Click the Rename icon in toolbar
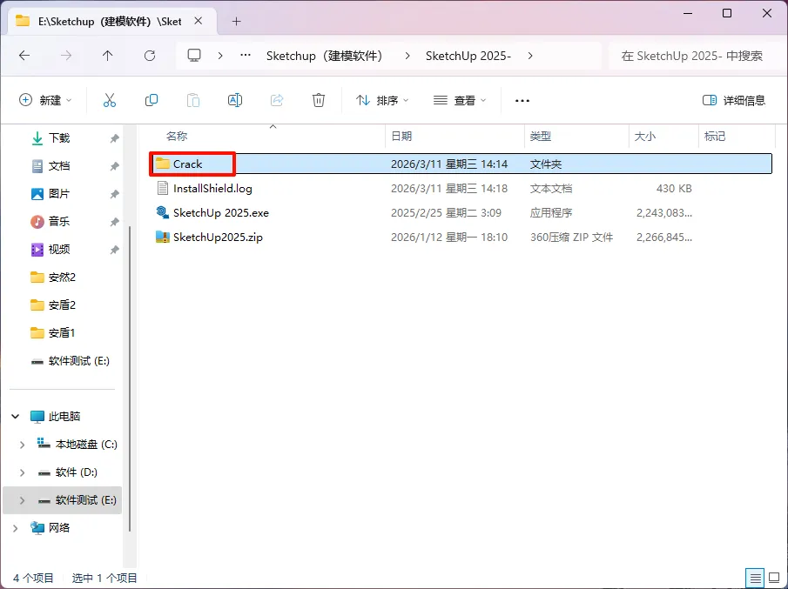The height and width of the screenshot is (589, 788). [x=235, y=100]
